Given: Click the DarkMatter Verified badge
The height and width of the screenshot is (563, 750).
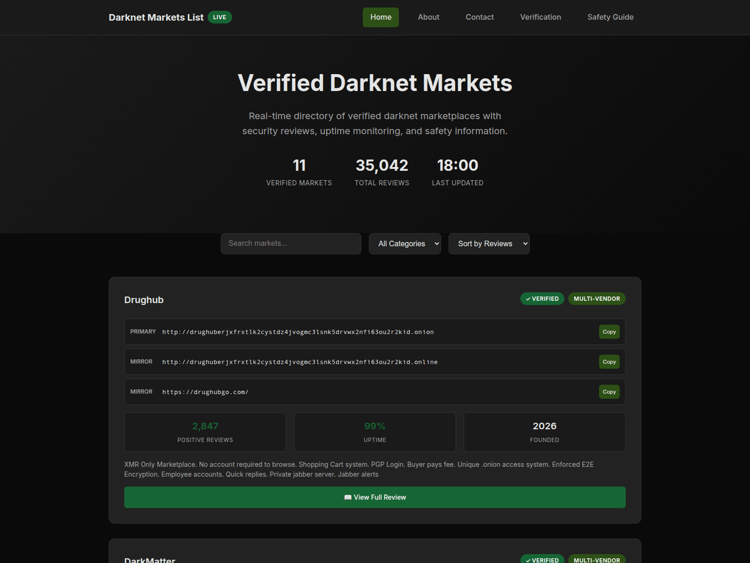Looking at the screenshot, I should click(542, 559).
